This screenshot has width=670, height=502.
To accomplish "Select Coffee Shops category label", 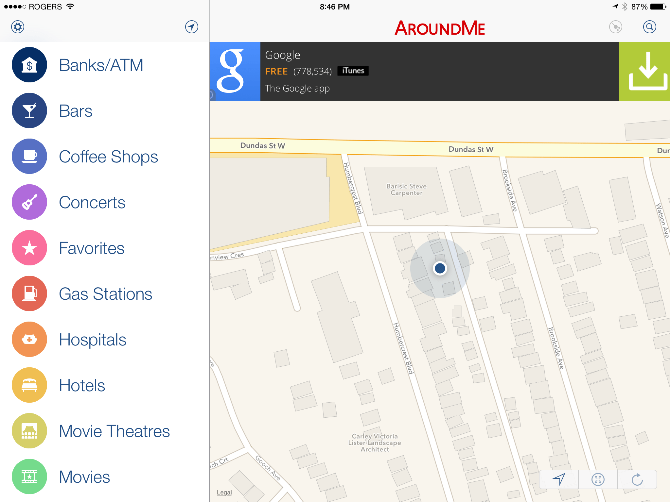I will [109, 157].
